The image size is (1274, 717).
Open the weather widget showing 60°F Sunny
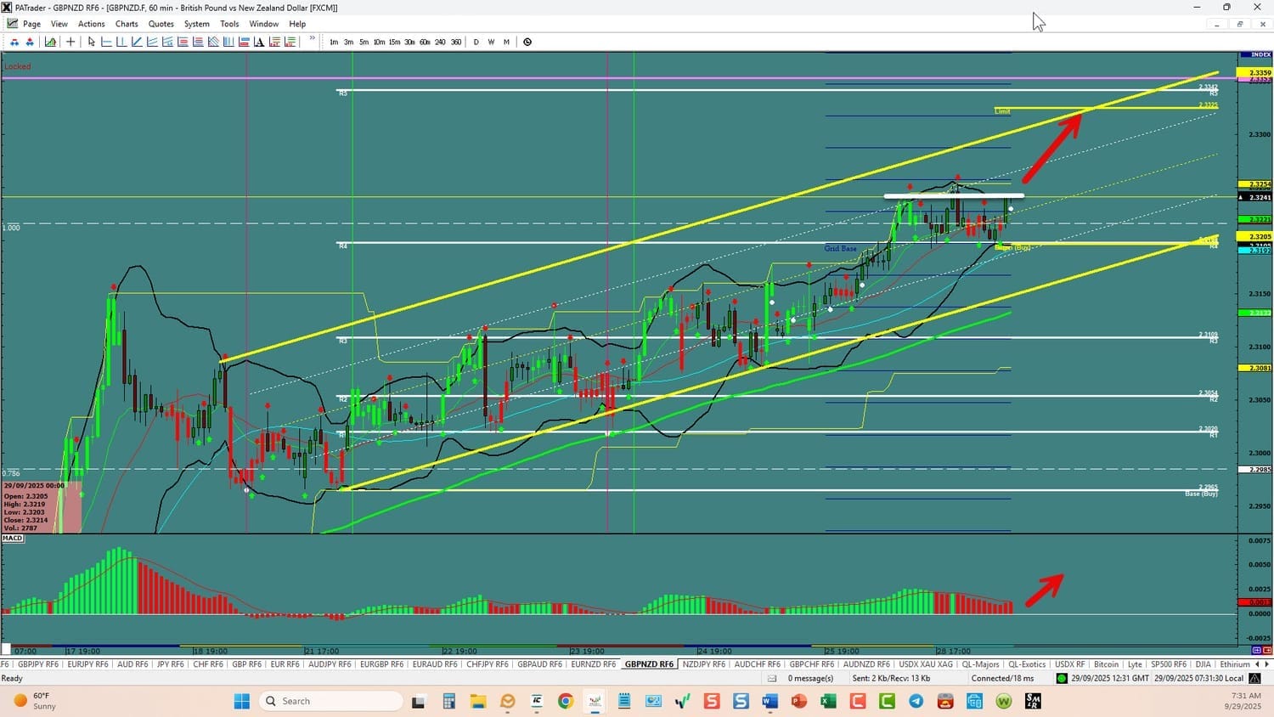click(35, 701)
